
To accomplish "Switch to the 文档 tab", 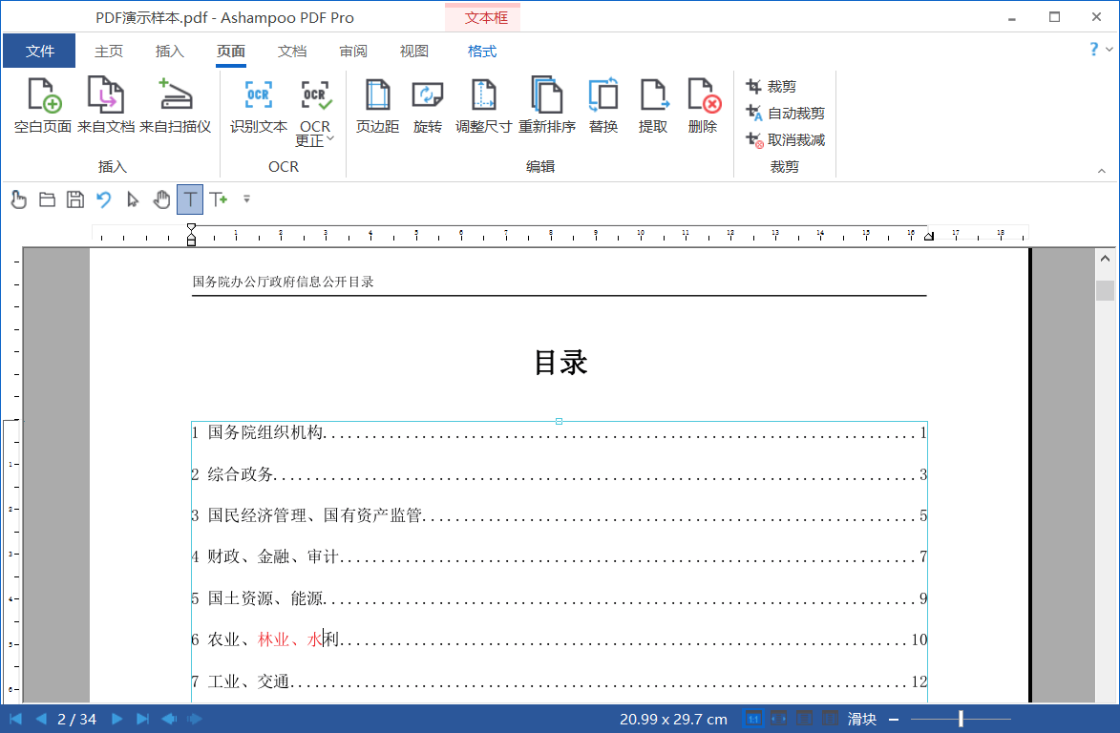I will click(x=291, y=51).
